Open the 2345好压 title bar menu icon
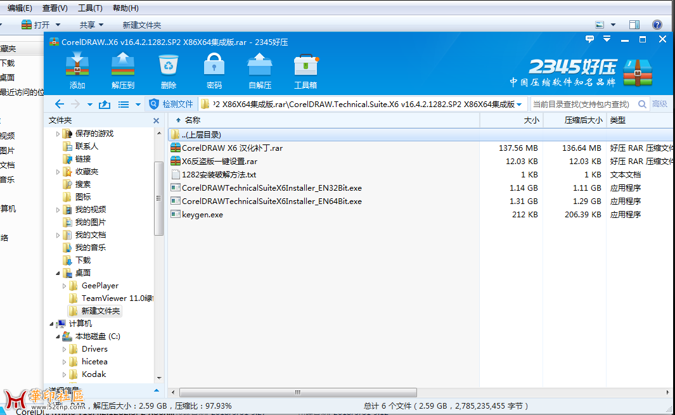675x415 pixels. click(607, 39)
